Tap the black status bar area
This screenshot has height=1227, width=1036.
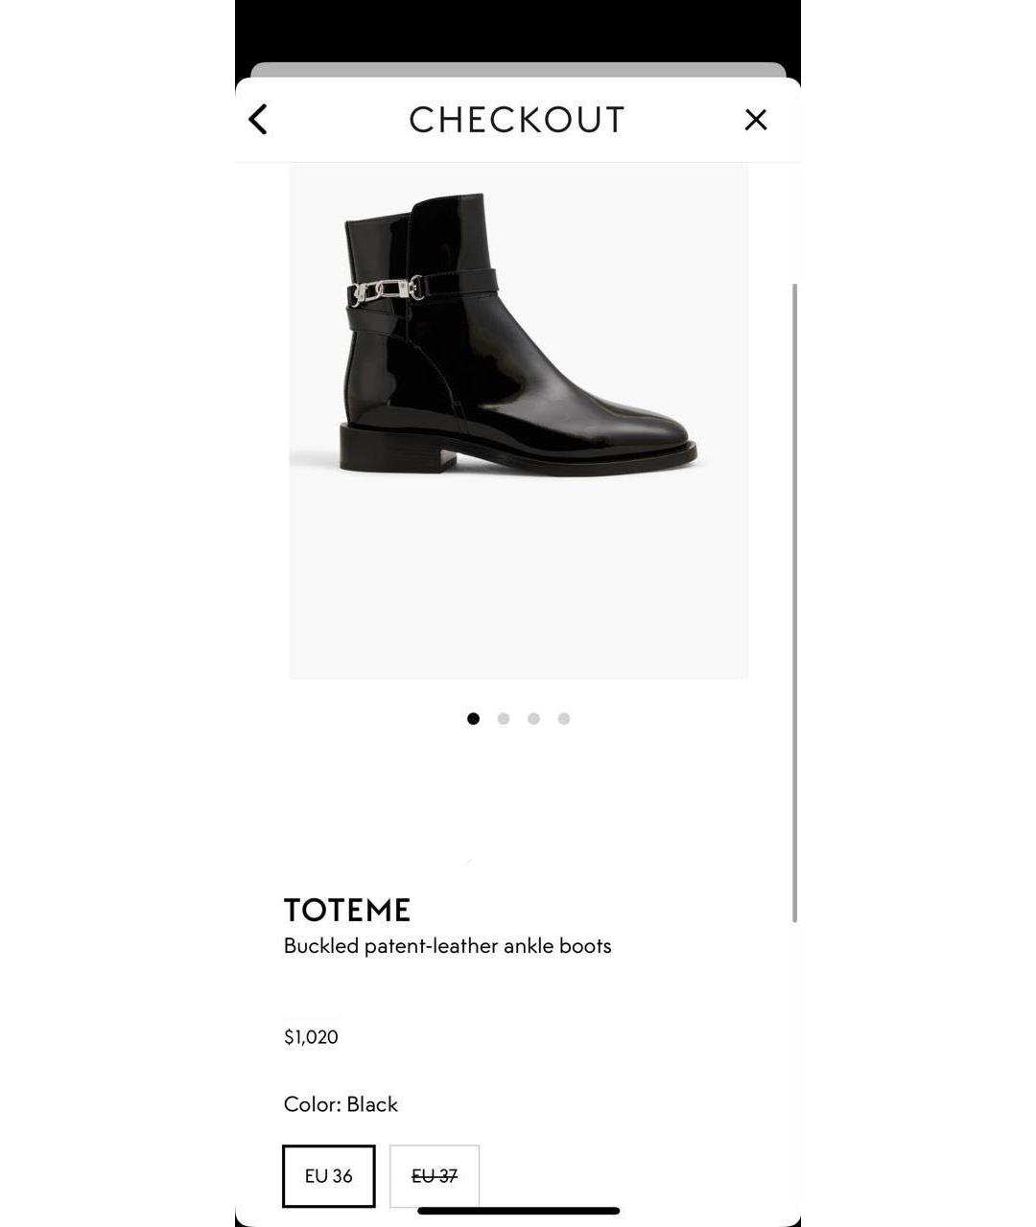click(x=518, y=29)
